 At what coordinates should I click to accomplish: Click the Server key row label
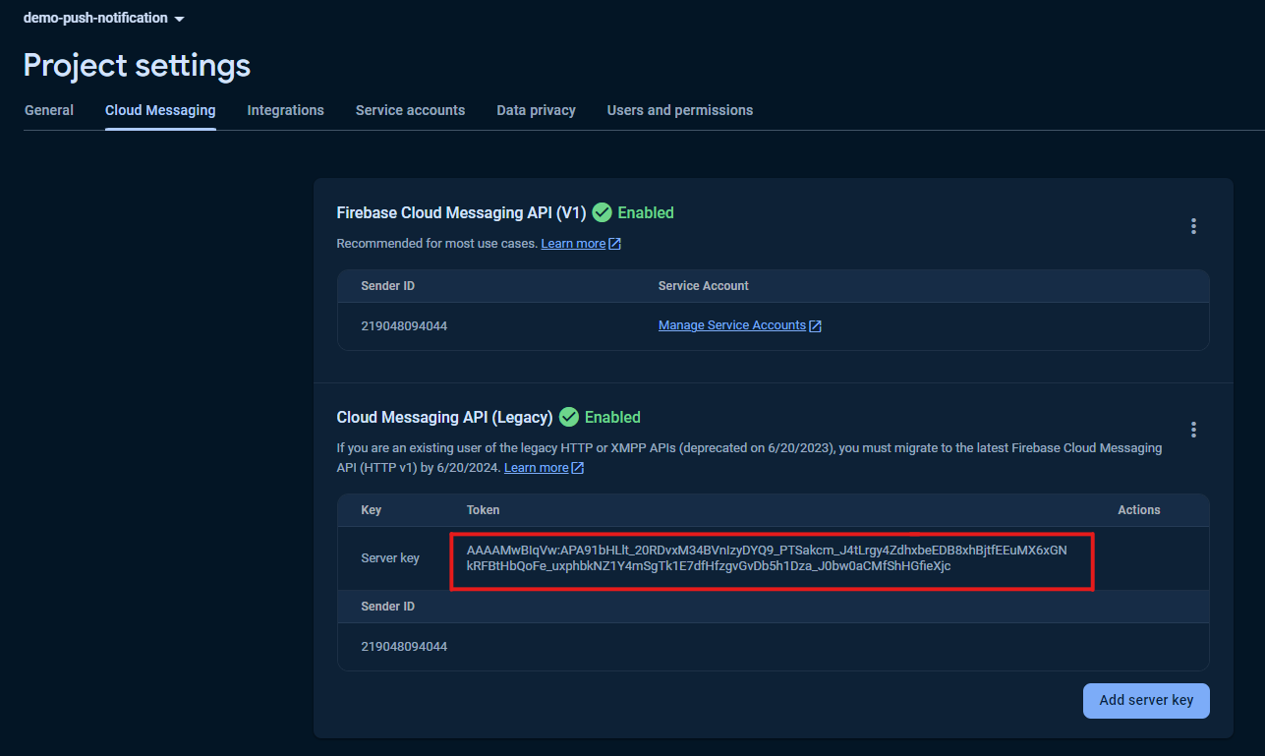(x=390, y=558)
